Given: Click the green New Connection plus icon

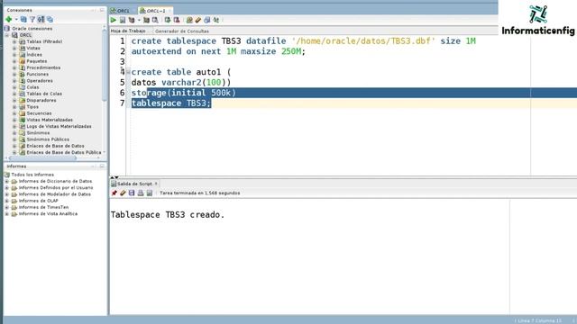Looking at the screenshot, I should tap(9, 20).
